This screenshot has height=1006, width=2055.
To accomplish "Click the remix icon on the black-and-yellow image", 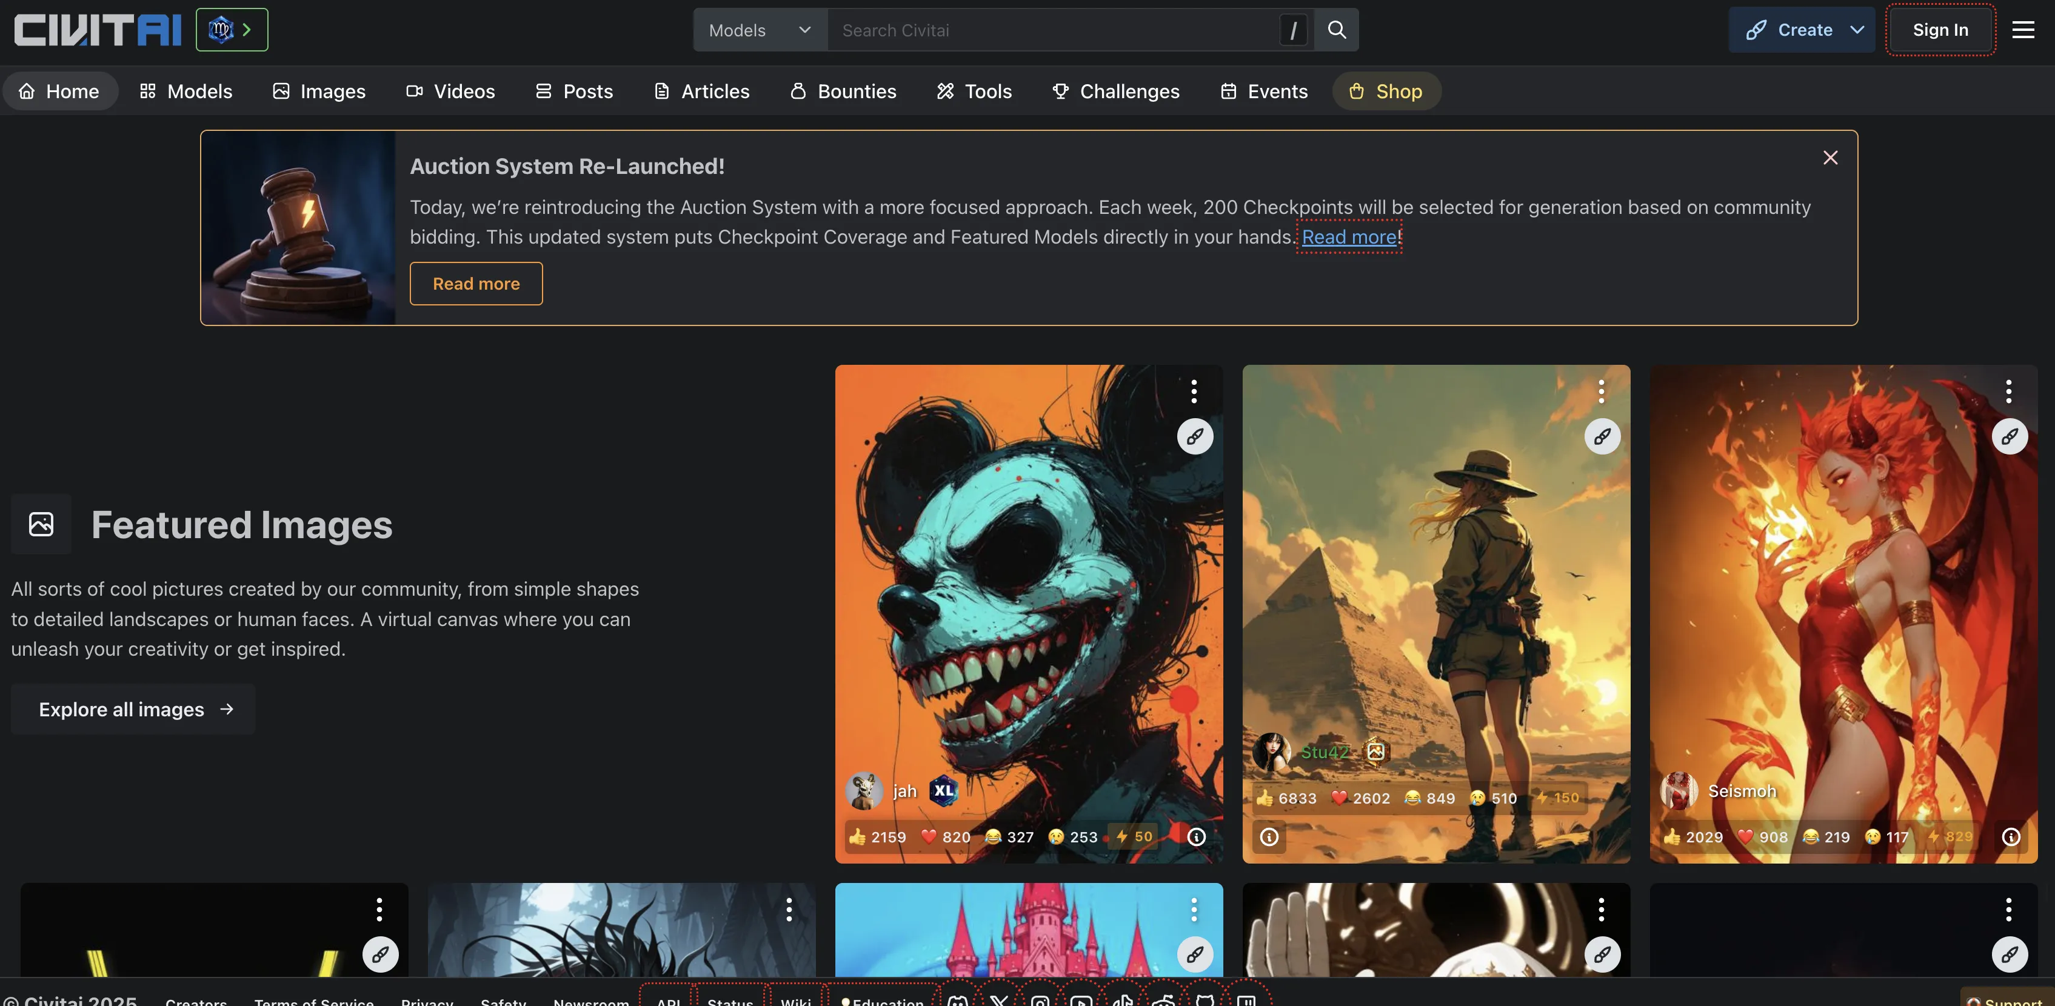I will [381, 954].
